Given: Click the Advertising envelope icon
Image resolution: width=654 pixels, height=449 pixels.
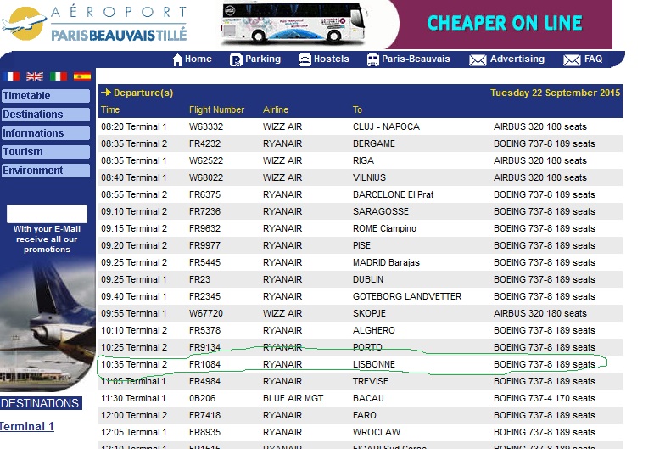Looking at the screenshot, I should [x=478, y=60].
